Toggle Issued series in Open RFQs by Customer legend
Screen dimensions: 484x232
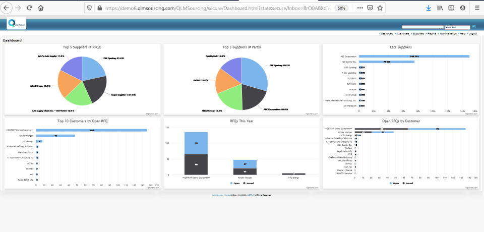tap(407, 183)
